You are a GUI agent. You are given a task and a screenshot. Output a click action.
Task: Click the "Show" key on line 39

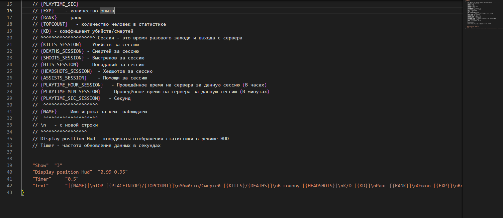pos(40,165)
